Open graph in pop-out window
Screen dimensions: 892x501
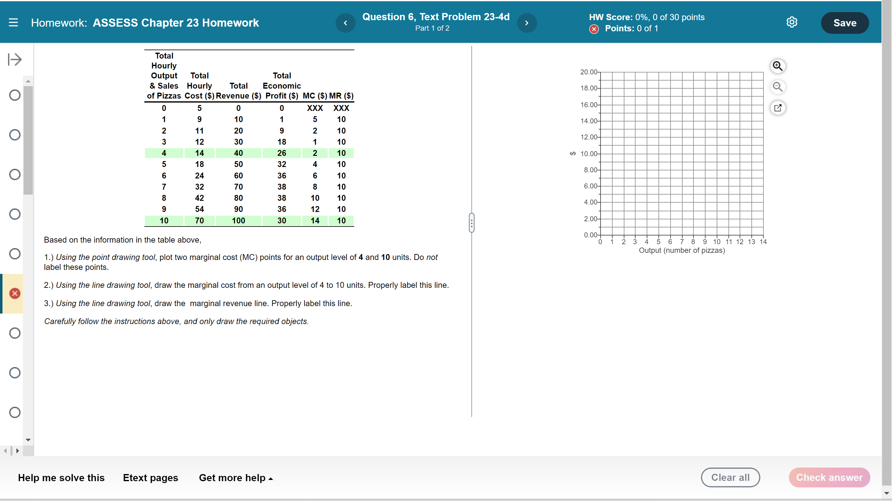[x=777, y=108]
